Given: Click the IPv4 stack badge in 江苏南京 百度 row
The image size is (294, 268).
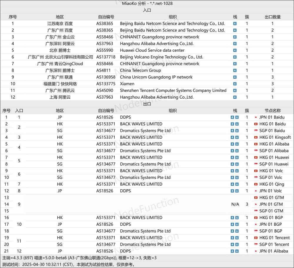Looking at the screenshot, I should [x=235, y=24].
